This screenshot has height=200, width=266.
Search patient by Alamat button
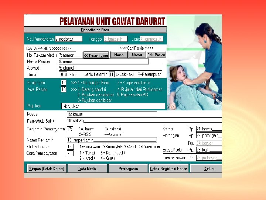(137, 55)
